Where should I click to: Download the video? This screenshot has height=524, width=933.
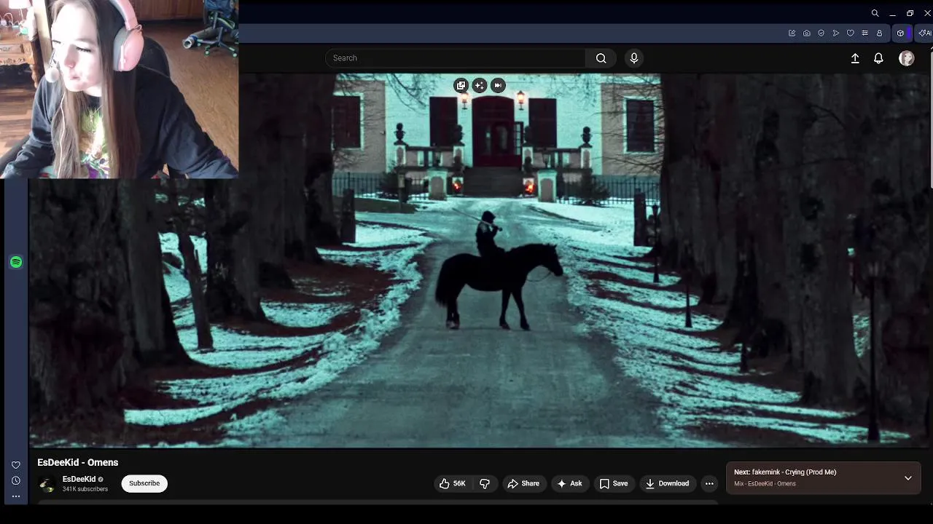pyautogui.click(x=667, y=483)
